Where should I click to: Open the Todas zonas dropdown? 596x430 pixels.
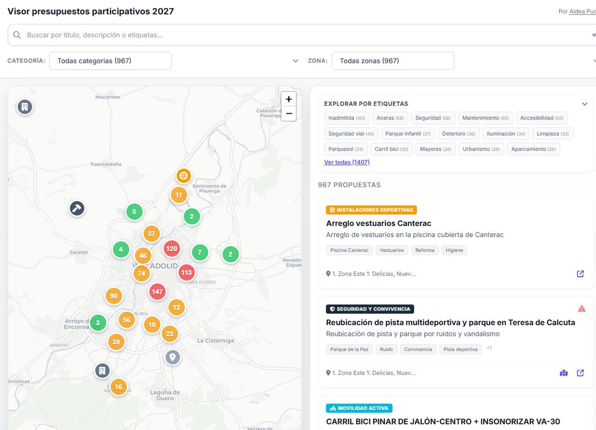[x=393, y=60]
